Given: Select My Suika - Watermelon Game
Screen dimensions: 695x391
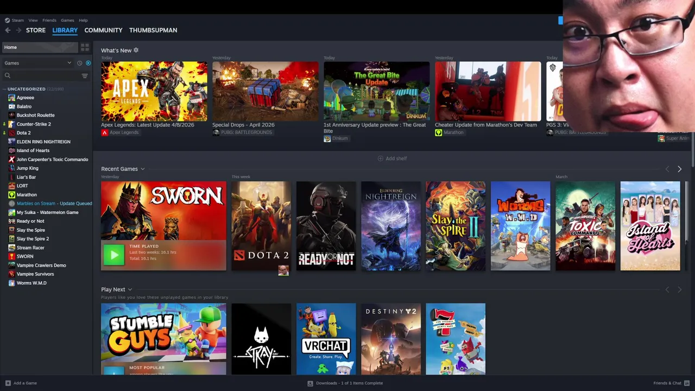Looking at the screenshot, I should 47,212.
